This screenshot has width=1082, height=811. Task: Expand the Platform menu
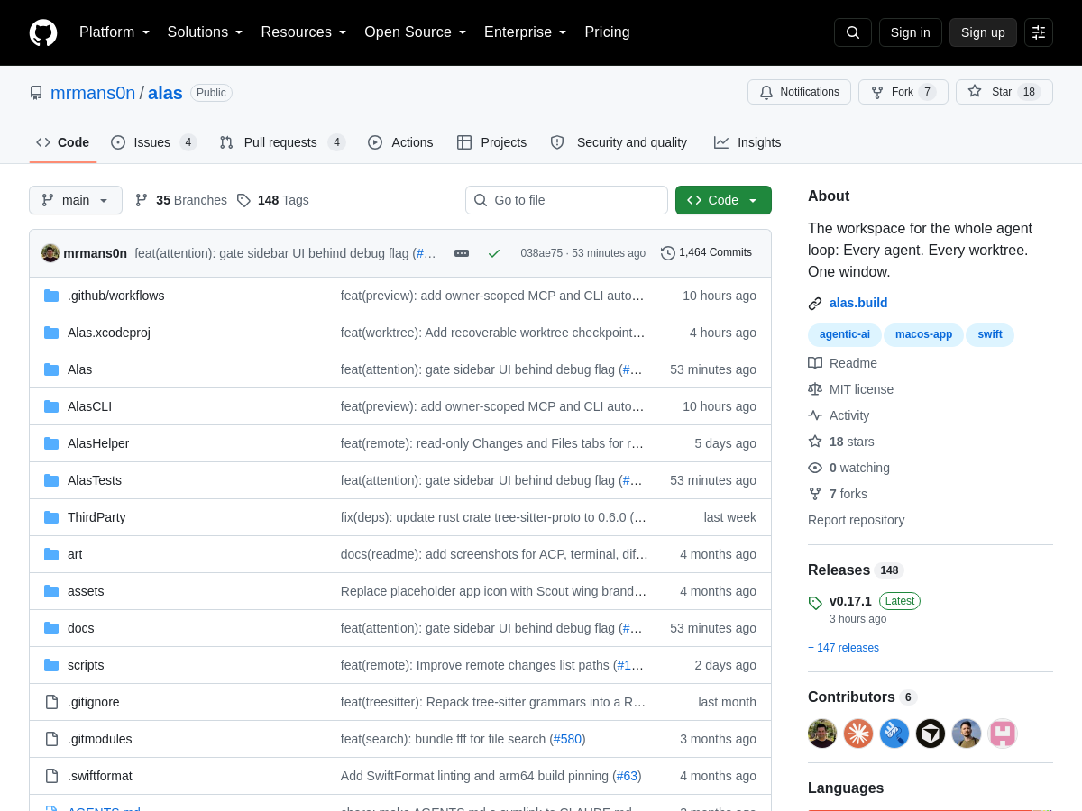(115, 32)
